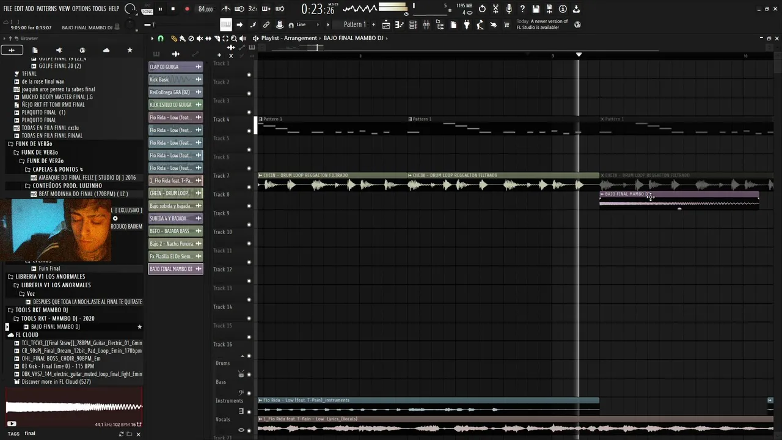The width and height of the screenshot is (782, 440).
Task: Mute Track 7 with its toggle dot
Action: [249, 188]
